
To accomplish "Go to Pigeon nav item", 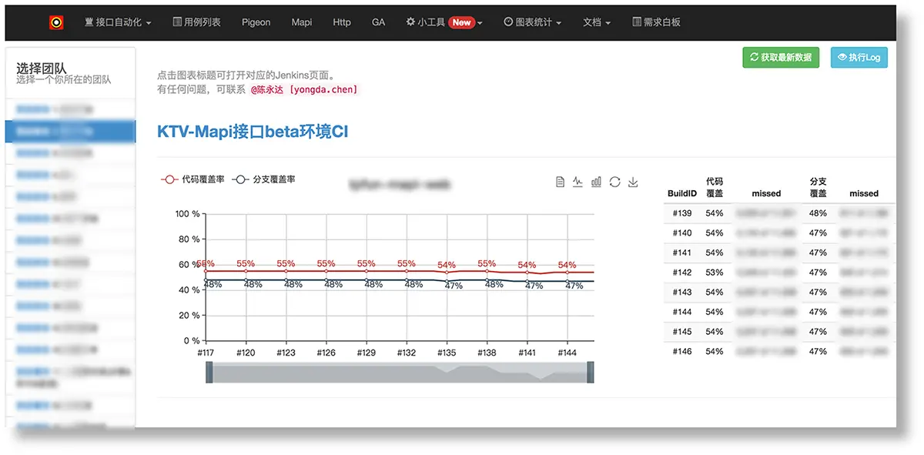I will click(256, 22).
